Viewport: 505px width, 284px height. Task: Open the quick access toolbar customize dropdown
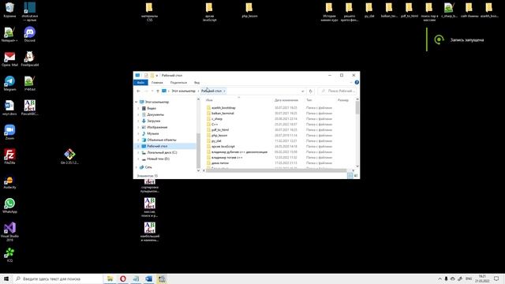click(x=157, y=76)
